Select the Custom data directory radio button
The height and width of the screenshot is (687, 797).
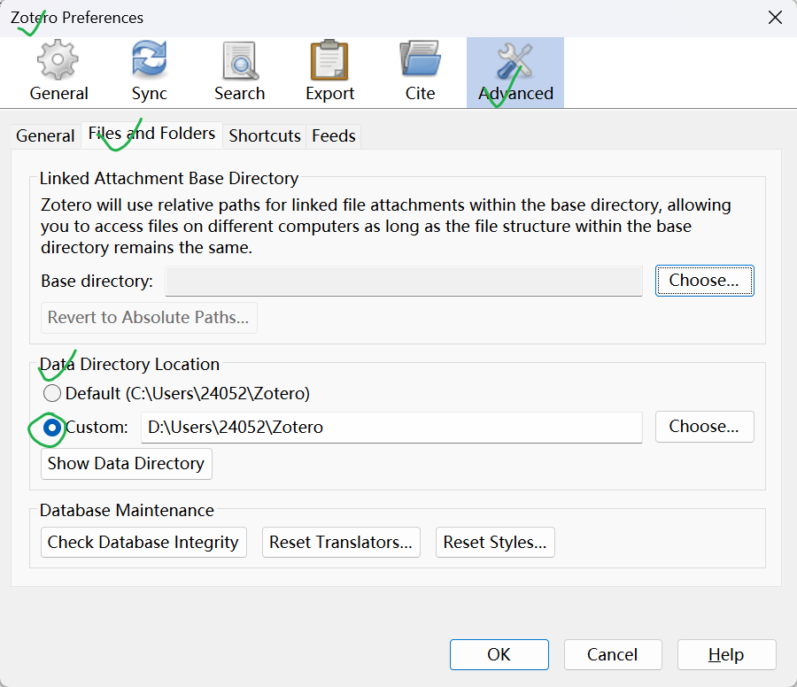[x=53, y=427]
